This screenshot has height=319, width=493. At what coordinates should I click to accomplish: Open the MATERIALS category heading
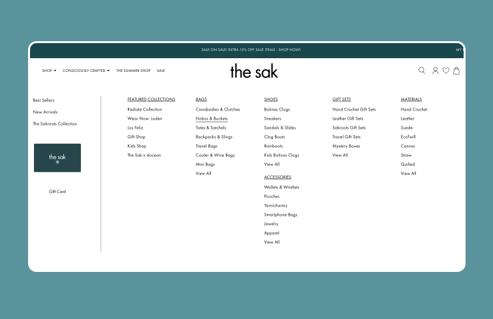click(x=411, y=99)
